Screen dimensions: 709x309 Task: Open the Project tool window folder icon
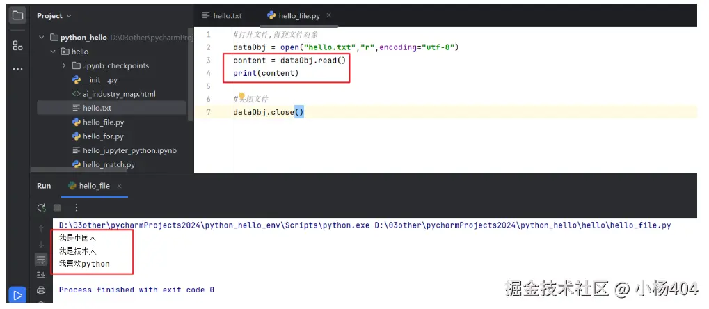17,16
